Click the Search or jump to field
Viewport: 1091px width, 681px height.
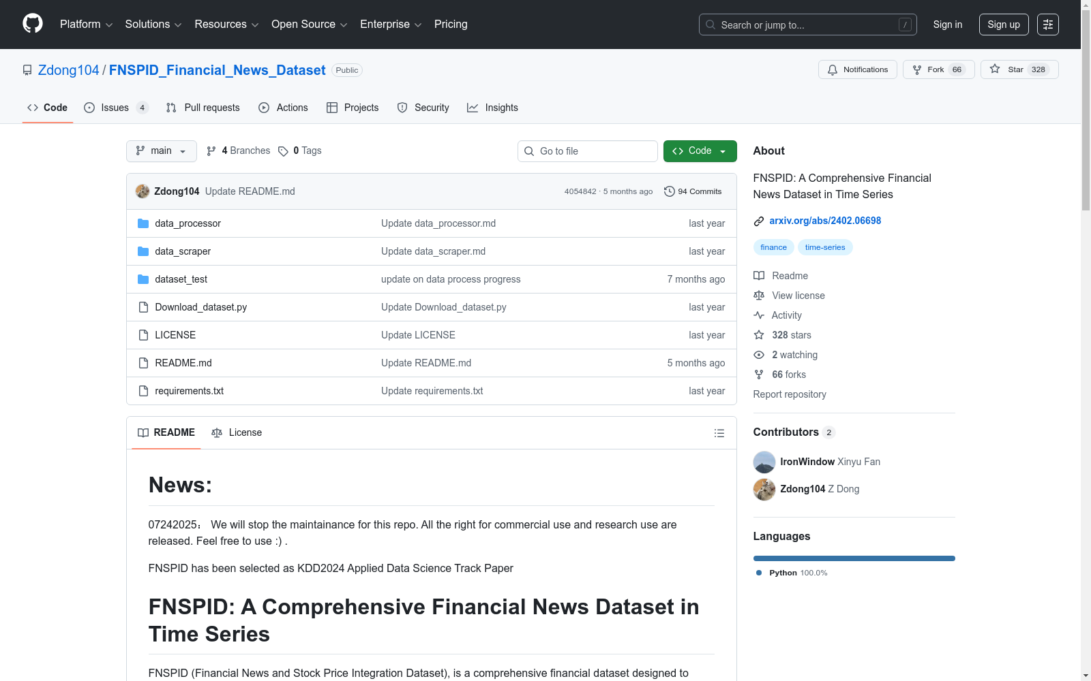(x=808, y=25)
